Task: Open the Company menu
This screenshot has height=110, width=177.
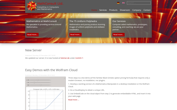Action: tap(137, 10)
